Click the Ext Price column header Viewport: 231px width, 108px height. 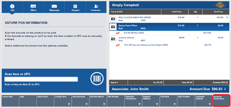pos(216,12)
